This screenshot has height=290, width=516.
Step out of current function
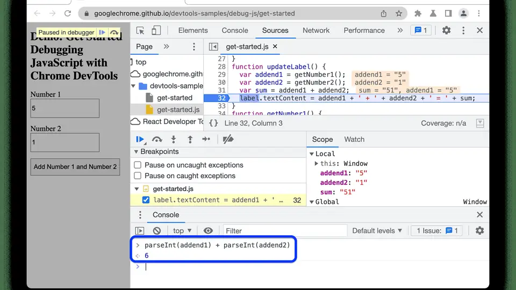pos(190,140)
